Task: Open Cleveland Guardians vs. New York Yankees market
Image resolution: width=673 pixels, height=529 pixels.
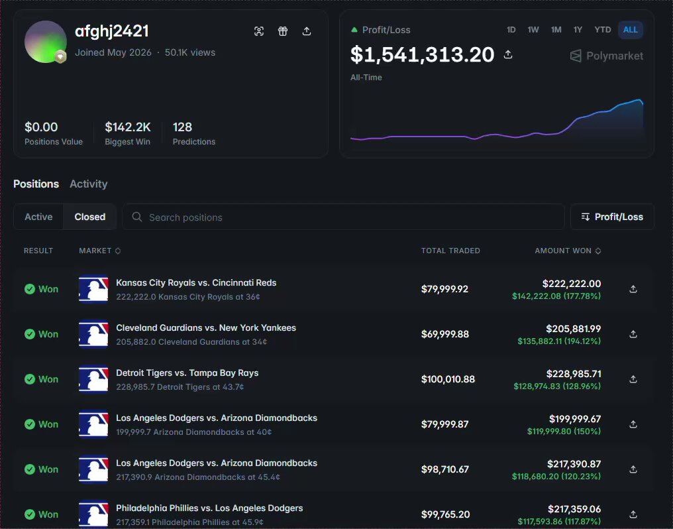Action: point(206,327)
